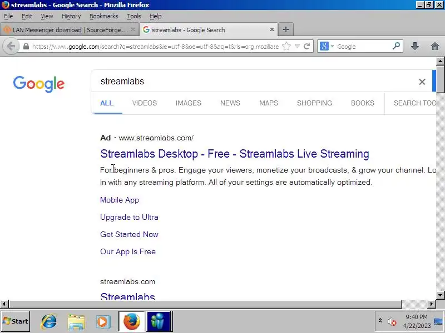Open the LAN Messenger taskbar icon
Image resolution: width=445 pixels, height=333 pixels.
pos(159,321)
